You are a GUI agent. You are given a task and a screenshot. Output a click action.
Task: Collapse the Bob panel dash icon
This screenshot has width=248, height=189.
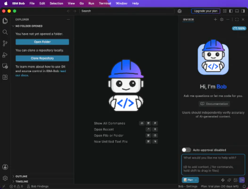tap(228, 19)
